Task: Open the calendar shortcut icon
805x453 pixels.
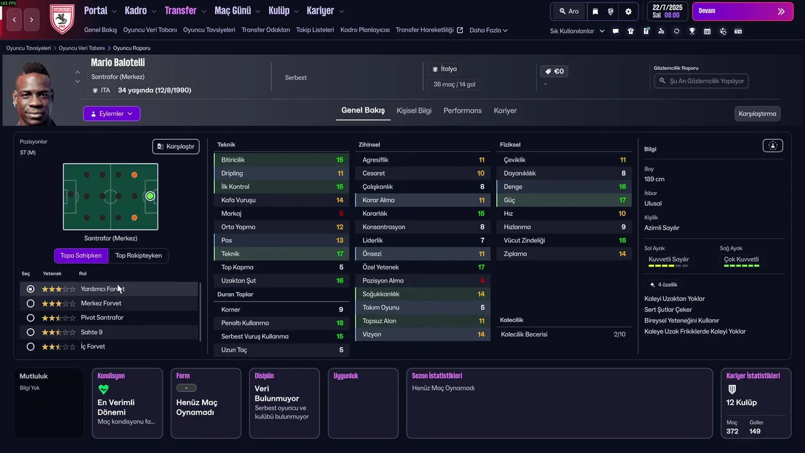Action: 707,31
